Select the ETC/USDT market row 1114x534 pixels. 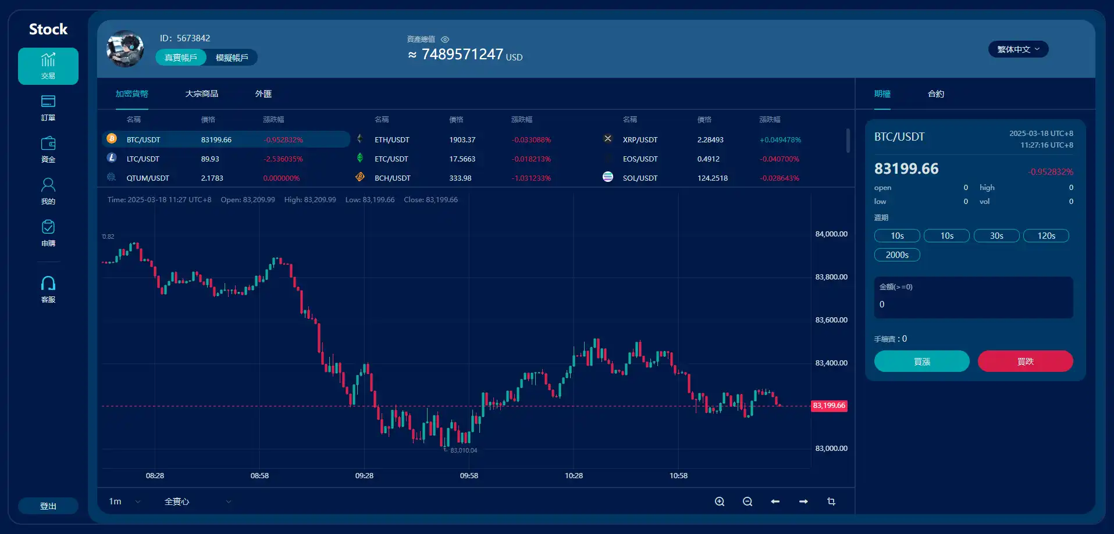(x=474, y=159)
